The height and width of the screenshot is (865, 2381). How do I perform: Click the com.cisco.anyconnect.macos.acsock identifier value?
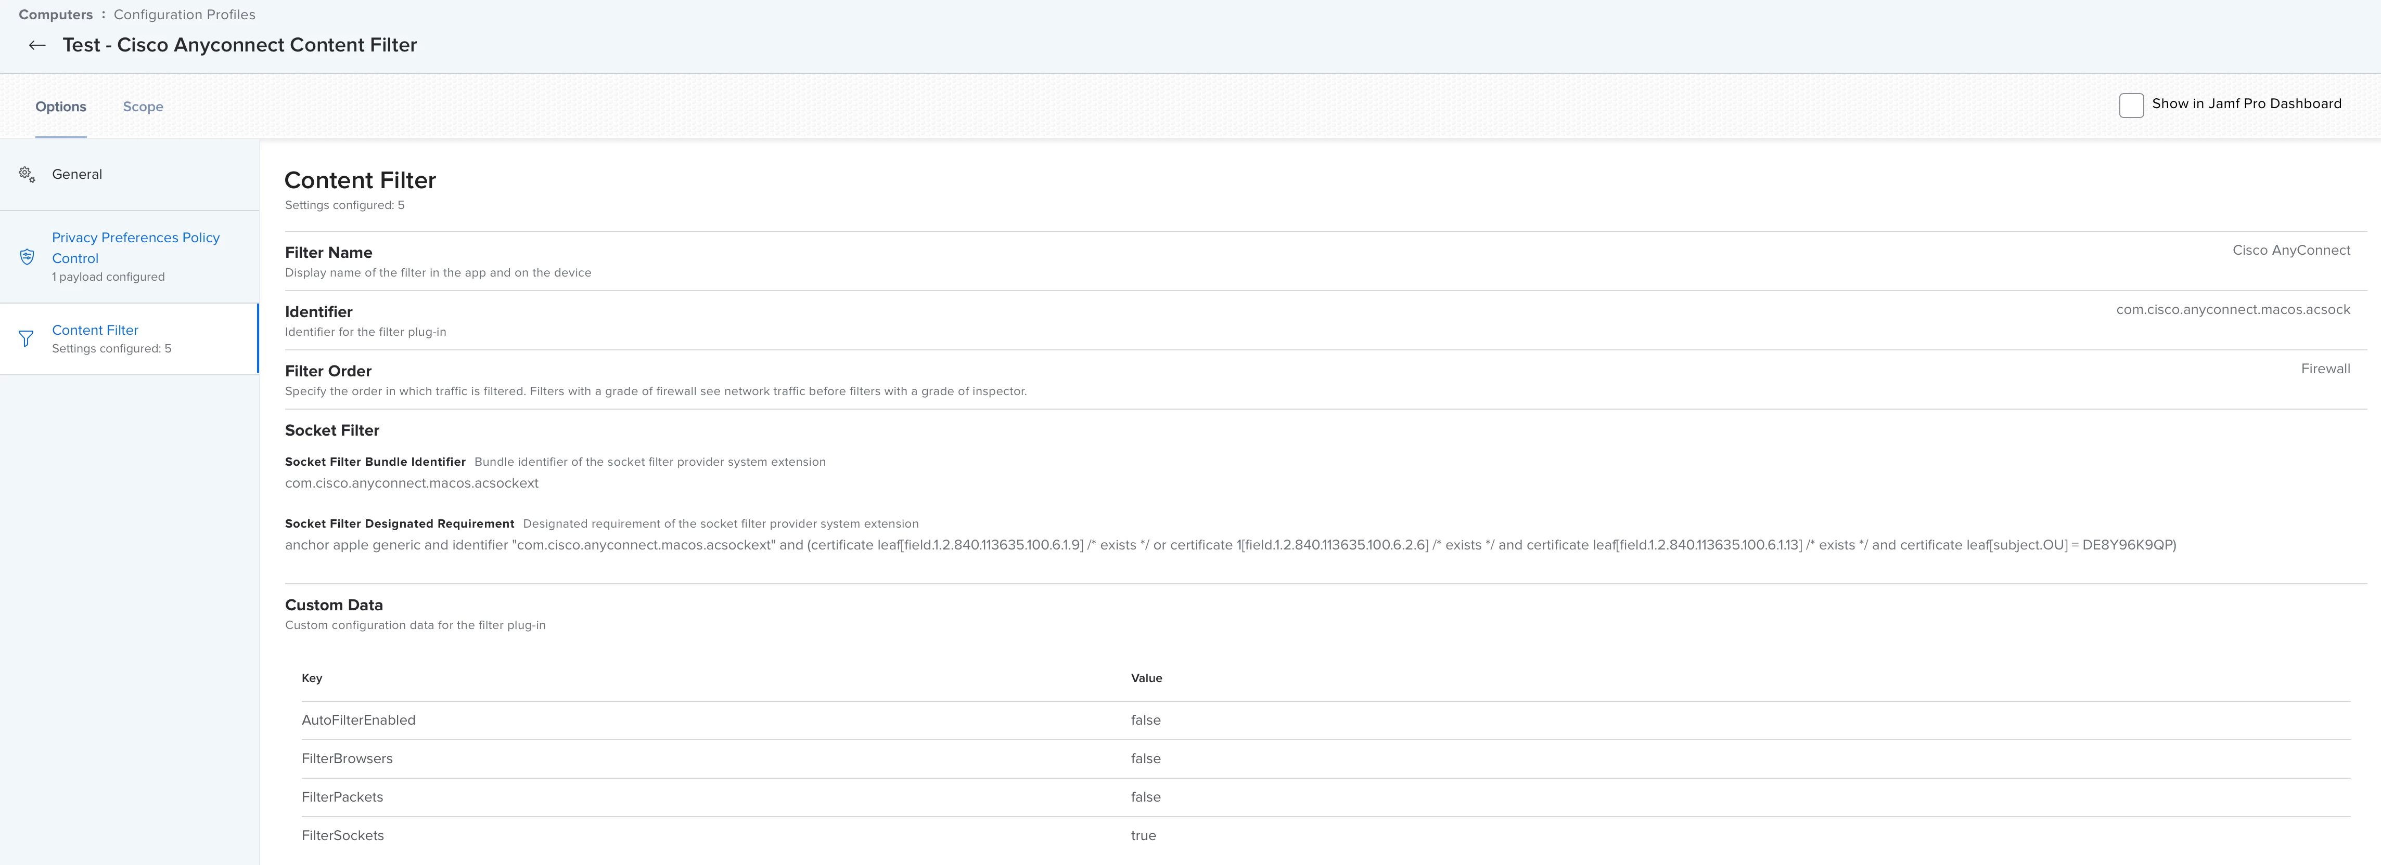point(2233,309)
